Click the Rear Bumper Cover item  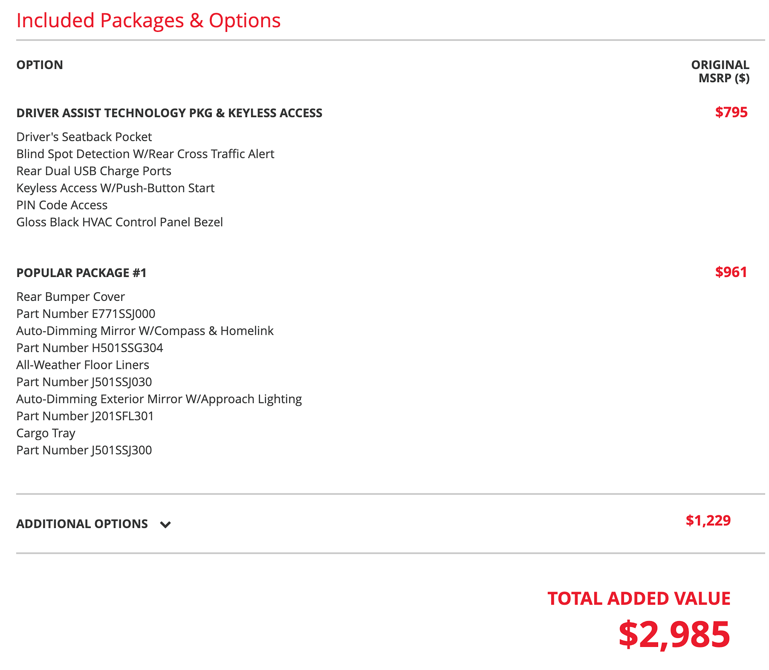click(71, 297)
